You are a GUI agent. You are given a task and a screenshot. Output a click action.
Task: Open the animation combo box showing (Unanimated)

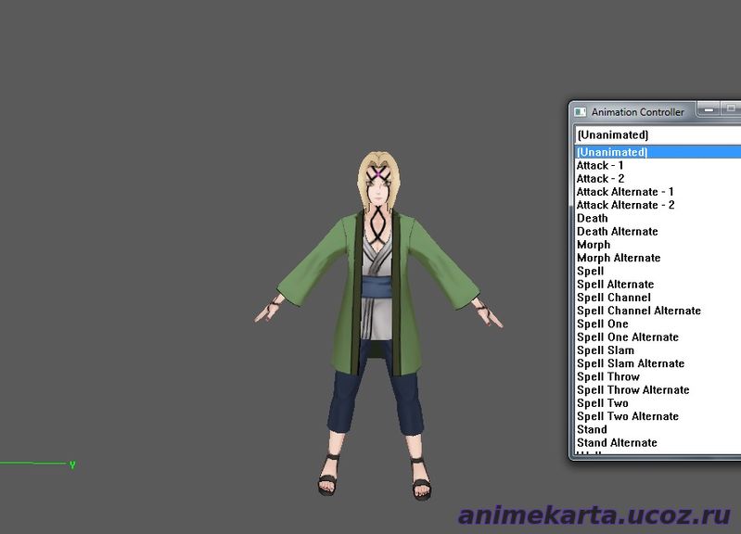(x=658, y=134)
